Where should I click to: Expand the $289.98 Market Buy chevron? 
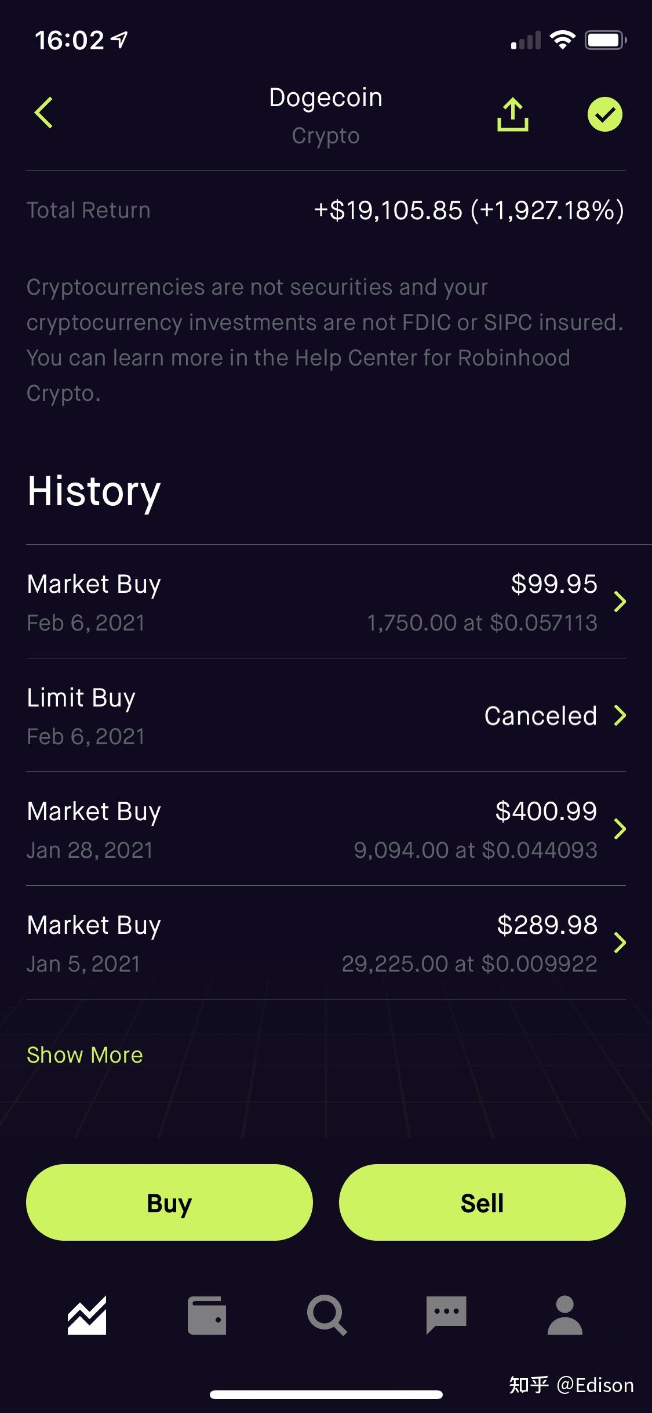click(620, 943)
